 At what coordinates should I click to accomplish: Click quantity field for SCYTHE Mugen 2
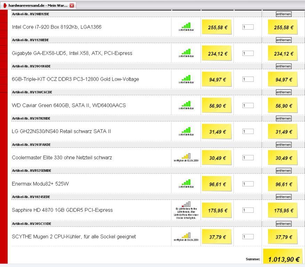[248, 236]
